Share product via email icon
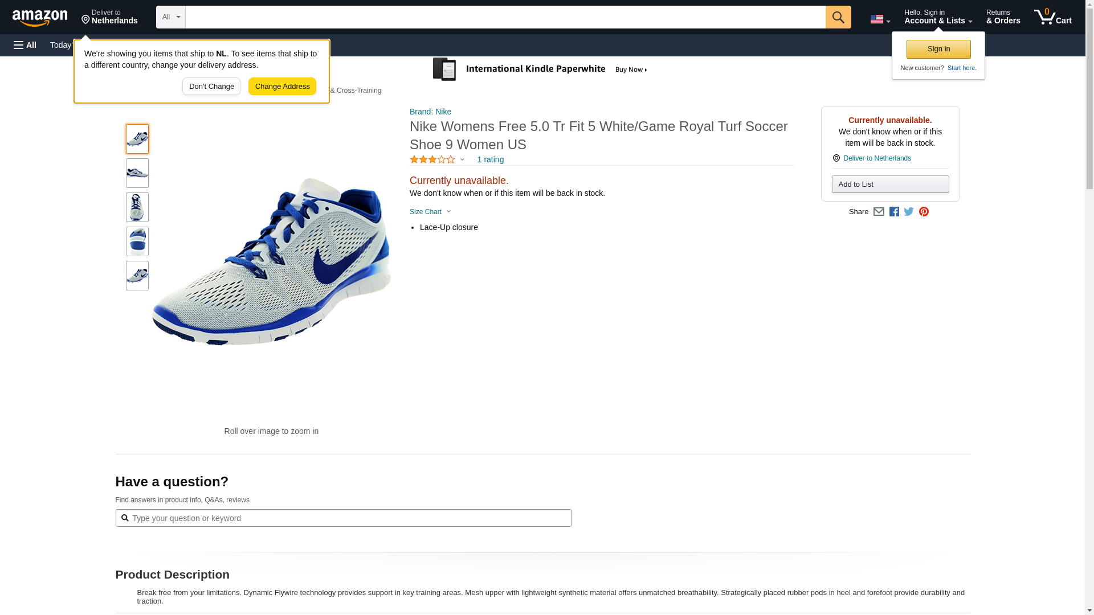The height and width of the screenshot is (615, 1094). [879, 212]
